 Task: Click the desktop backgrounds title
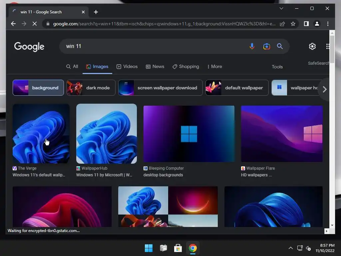pos(163,175)
